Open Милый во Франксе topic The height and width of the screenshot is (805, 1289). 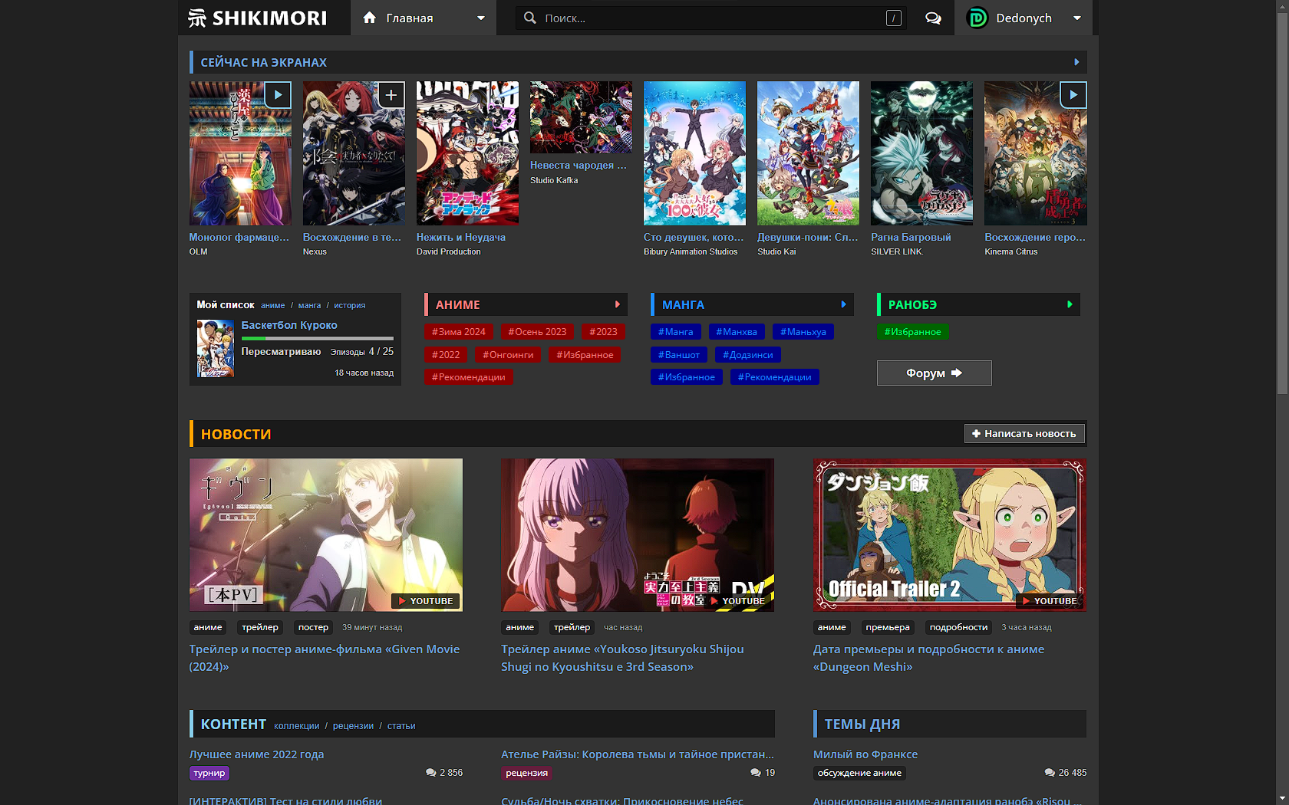tap(865, 754)
